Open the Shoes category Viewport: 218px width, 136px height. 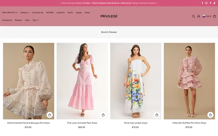click(87, 12)
